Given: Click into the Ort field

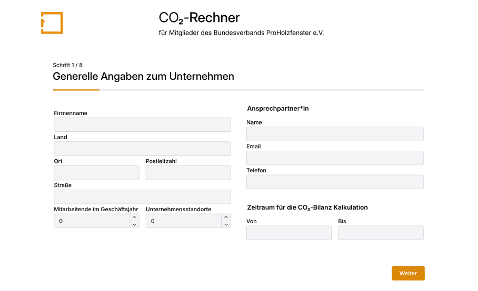Looking at the screenshot, I should pyautogui.click(x=97, y=173).
